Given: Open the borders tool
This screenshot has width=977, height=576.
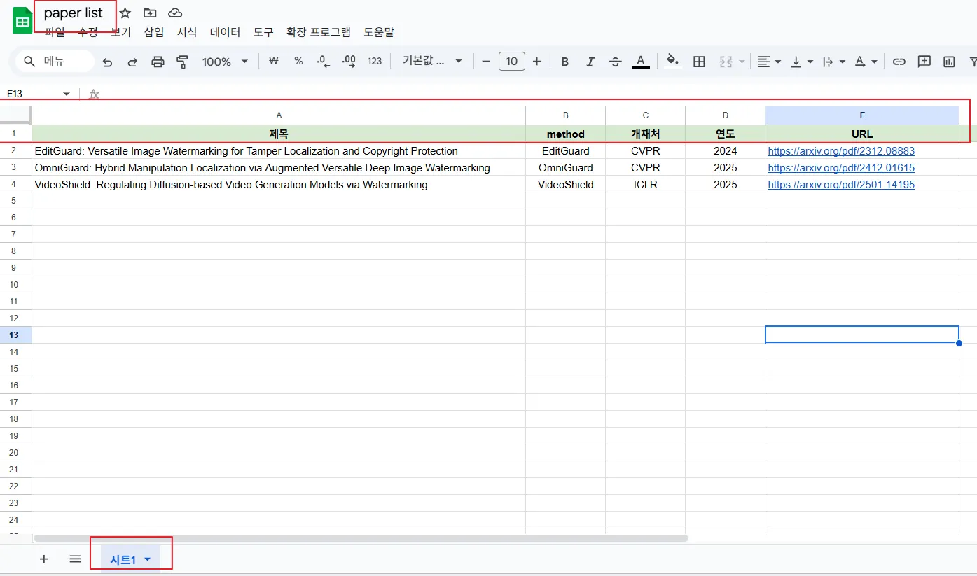Looking at the screenshot, I should (699, 62).
